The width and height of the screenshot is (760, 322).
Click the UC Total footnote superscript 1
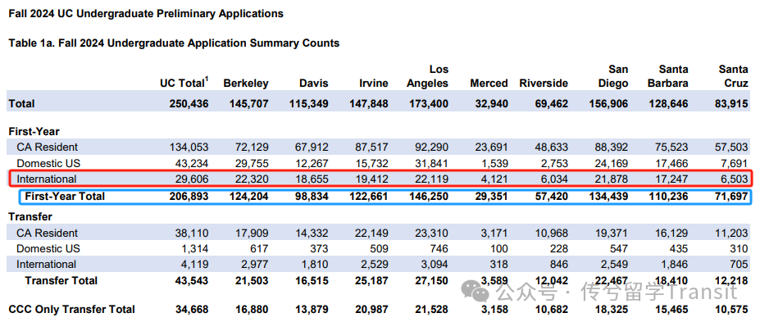coord(207,79)
